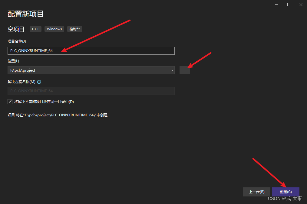This screenshot has width=307, height=204.
Task: Click the 配置新项目 dialog heading
Action: (x=25, y=14)
